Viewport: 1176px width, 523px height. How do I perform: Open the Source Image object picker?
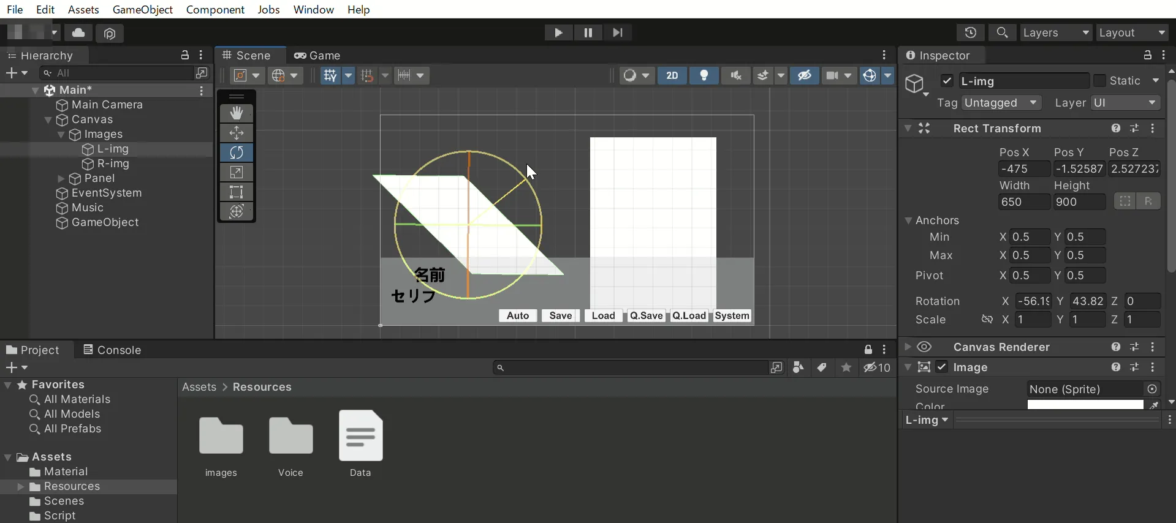pos(1153,389)
